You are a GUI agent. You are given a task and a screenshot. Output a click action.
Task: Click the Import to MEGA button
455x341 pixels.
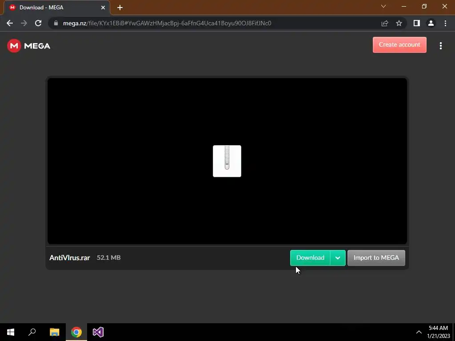[x=376, y=258]
